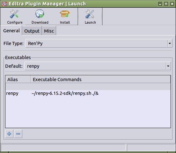Select the empty first row in executables list
This screenshot has width=176, height=153.
(88, 87)
